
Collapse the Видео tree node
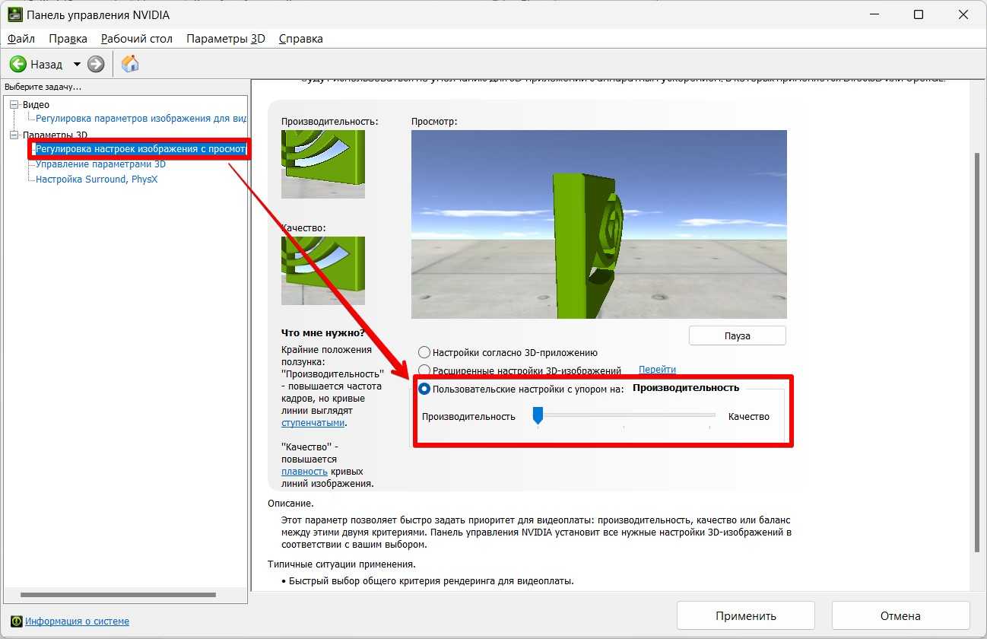pyautogui.click(x=14, y=104)
